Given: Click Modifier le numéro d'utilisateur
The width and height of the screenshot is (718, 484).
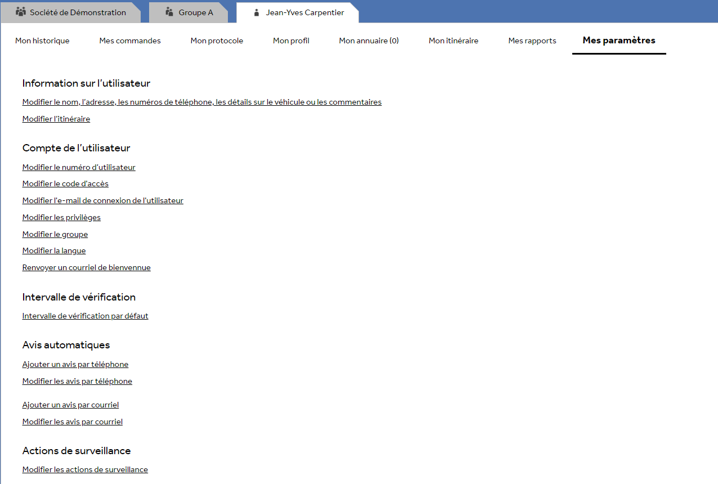Looking at the screenshot, I should (78, 167).
